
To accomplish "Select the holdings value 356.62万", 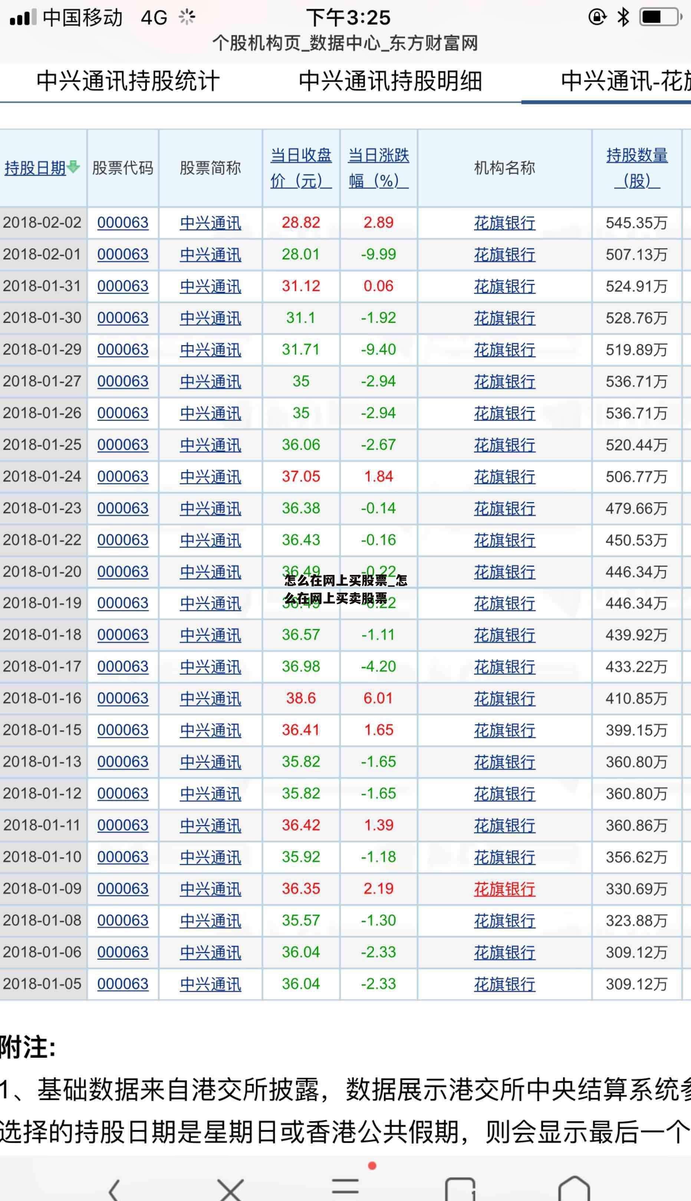I will (x=636, y=857).
